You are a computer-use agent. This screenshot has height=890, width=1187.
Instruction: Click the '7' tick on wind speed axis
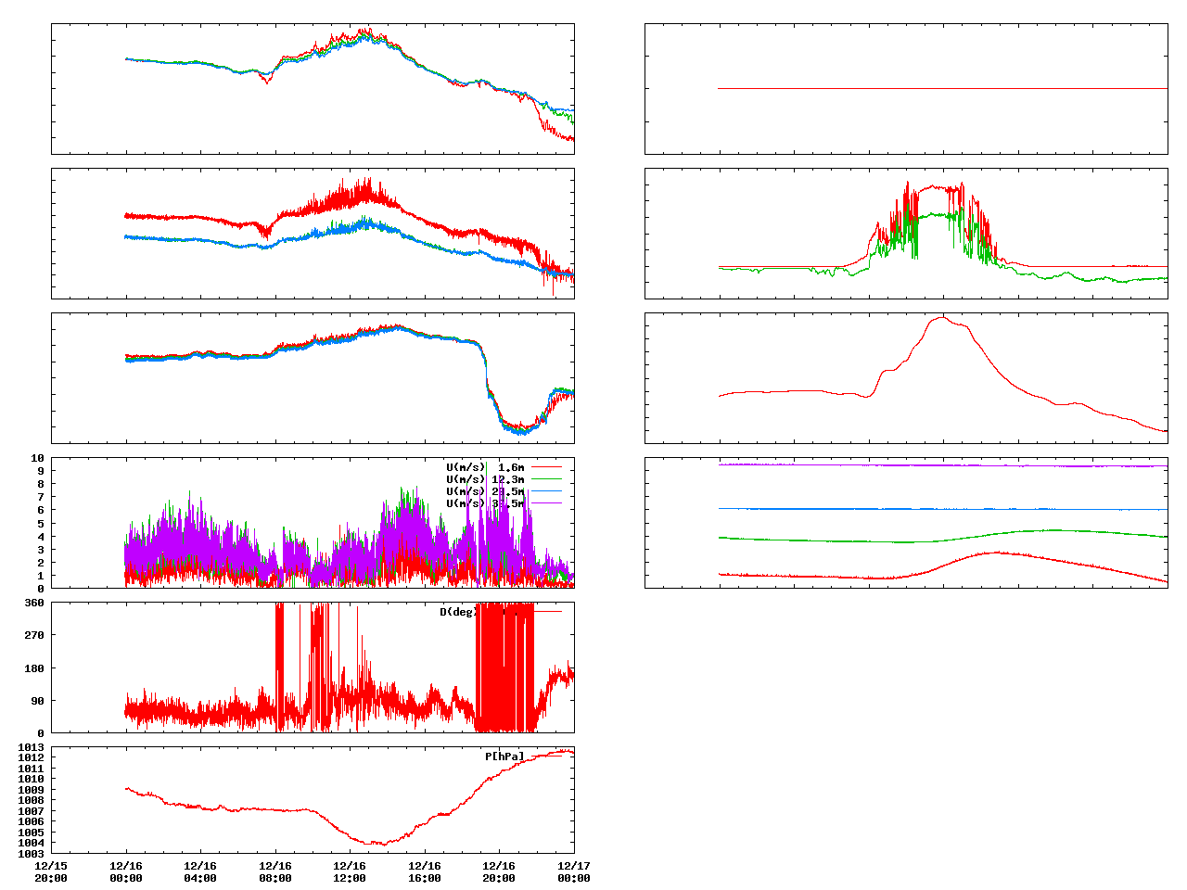pos(41,497)
